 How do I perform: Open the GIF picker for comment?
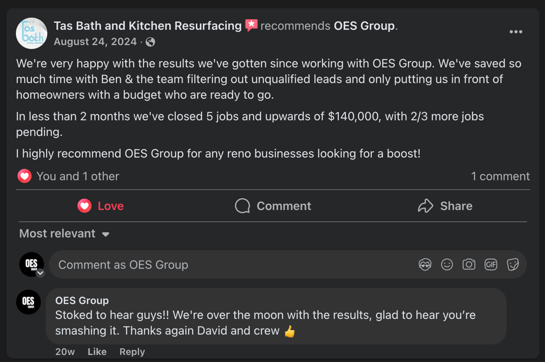491,265
